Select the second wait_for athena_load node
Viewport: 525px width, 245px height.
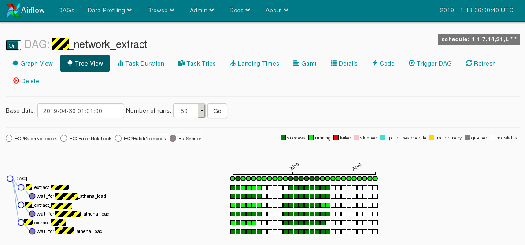tap(32, 214)
